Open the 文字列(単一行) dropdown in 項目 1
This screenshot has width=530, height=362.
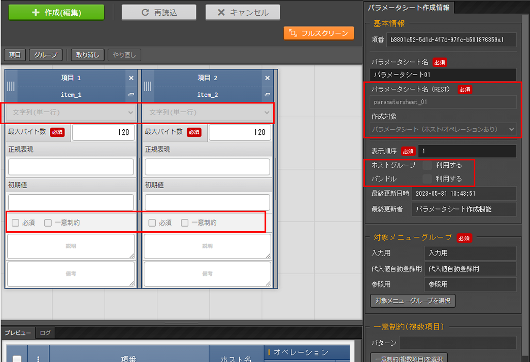tap(72, 113)
